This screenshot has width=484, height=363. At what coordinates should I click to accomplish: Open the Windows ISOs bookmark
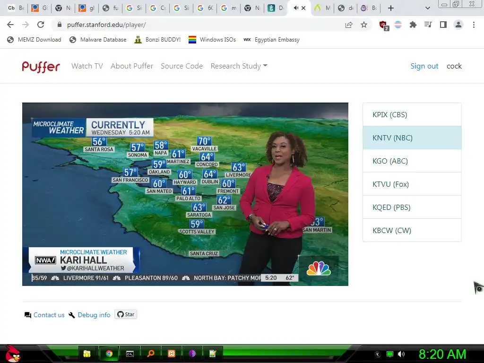pos(212,40)
